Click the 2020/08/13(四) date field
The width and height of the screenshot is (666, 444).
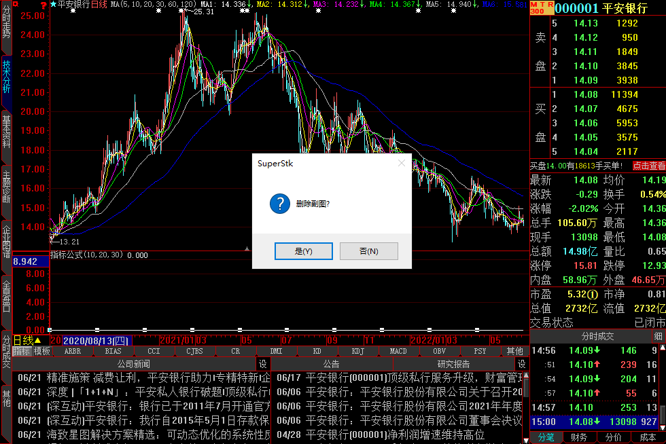tap(97, 340)
